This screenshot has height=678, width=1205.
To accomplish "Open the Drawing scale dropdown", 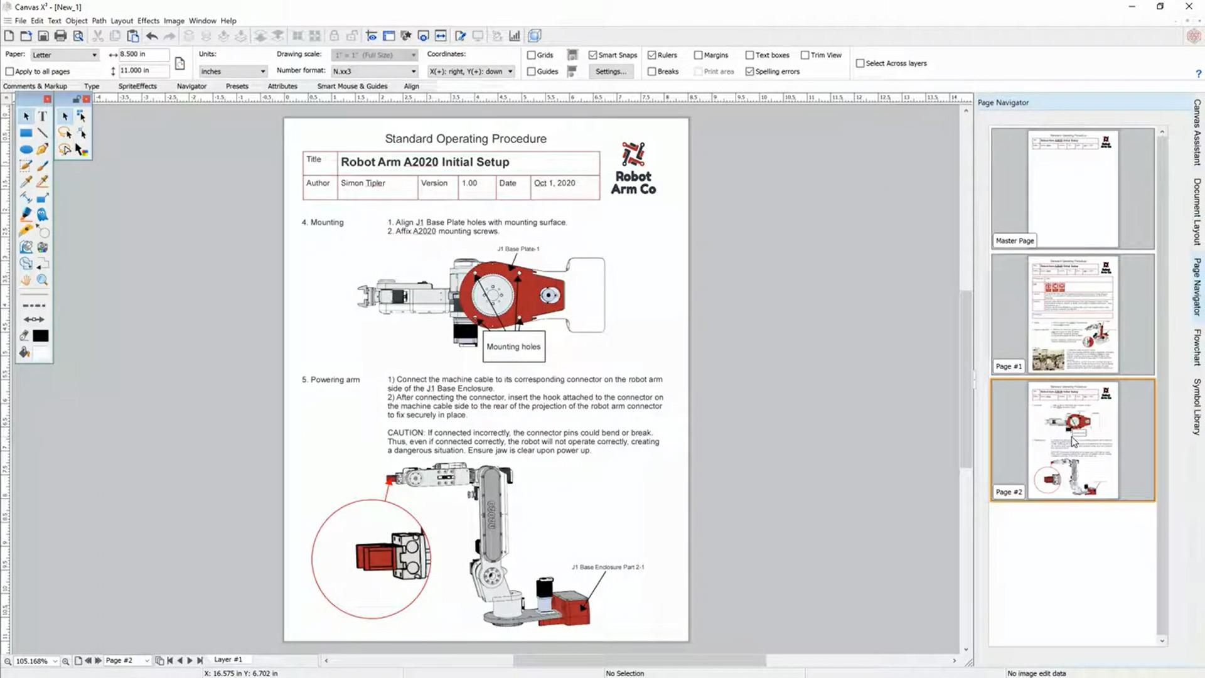I will pyautogui.click(x=375, y=55).
